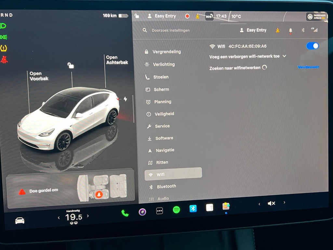Tap the Vernieuwen link to rescan networks
The image size is (333, 250).
tap(308, 67)
